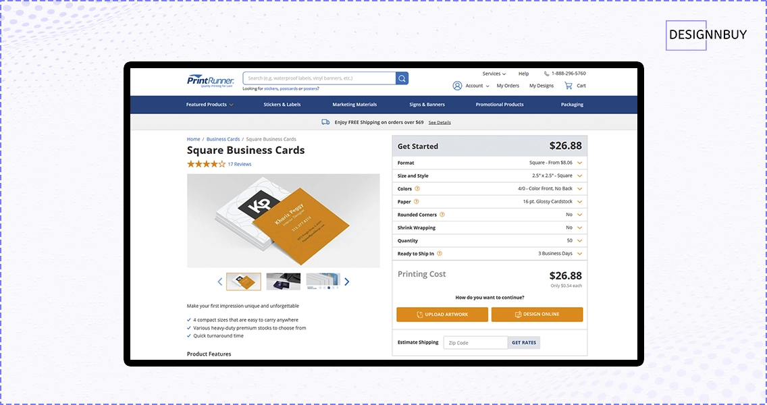Open the Stickers & Labels menu
The height and width of the screenshot is (405, 767).
tap(282, 105)
